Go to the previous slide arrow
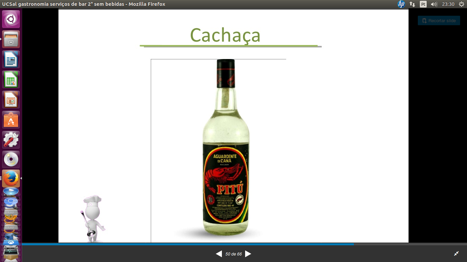The image size is (467, 262). [219, 254]
